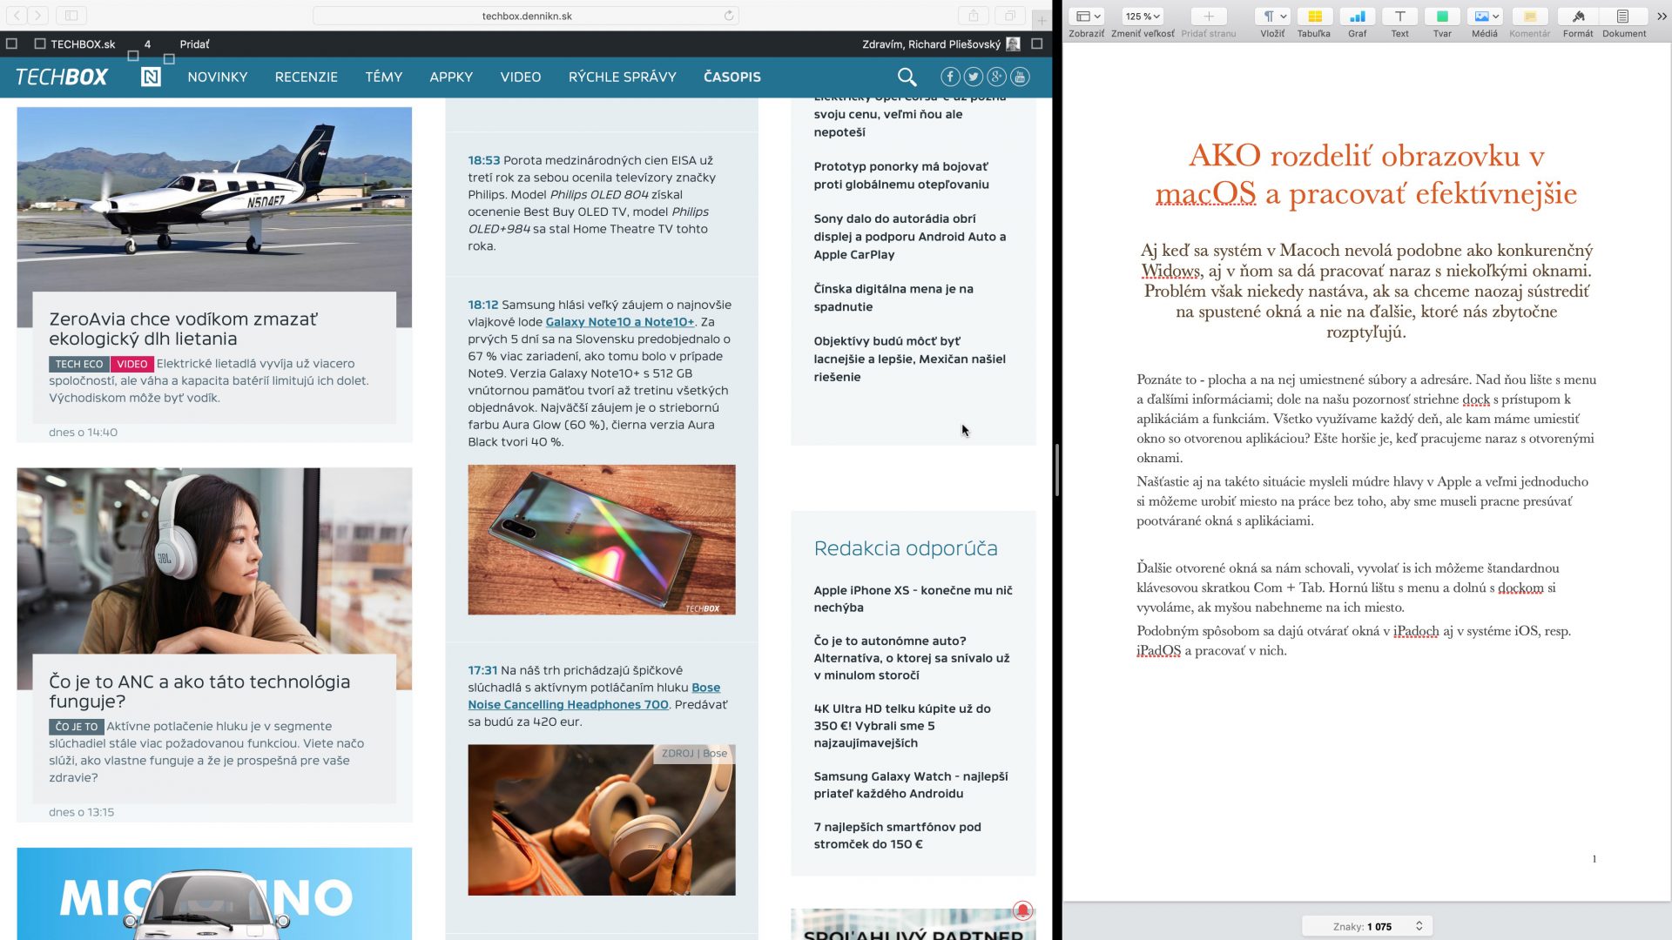1672x940 pixels.
Task: Show more Pages toolbar items
Action: 1662,17
